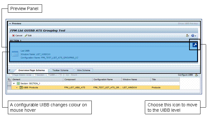The height and width of the screenshot is (118, 208).
Task: Click the row selector of SECTION_1 row
Action: 9,84
